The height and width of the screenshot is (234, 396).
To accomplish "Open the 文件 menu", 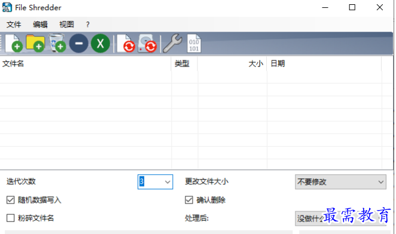I will (14, 25).
